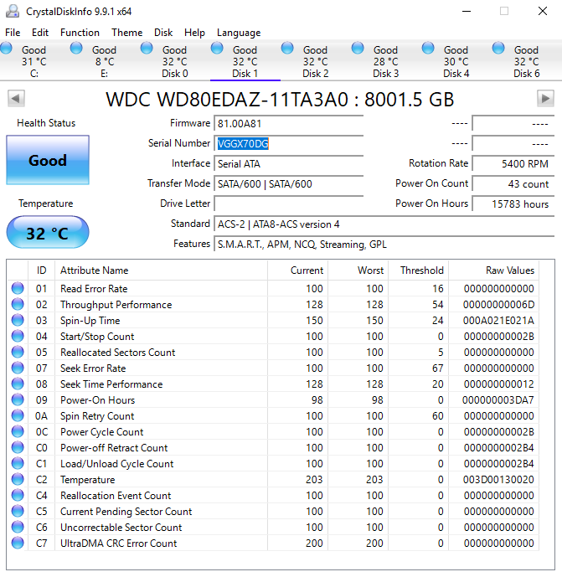Open the Theme menu
The width and height of the screenshot is (562, 577).
click(x=127, y=33)
